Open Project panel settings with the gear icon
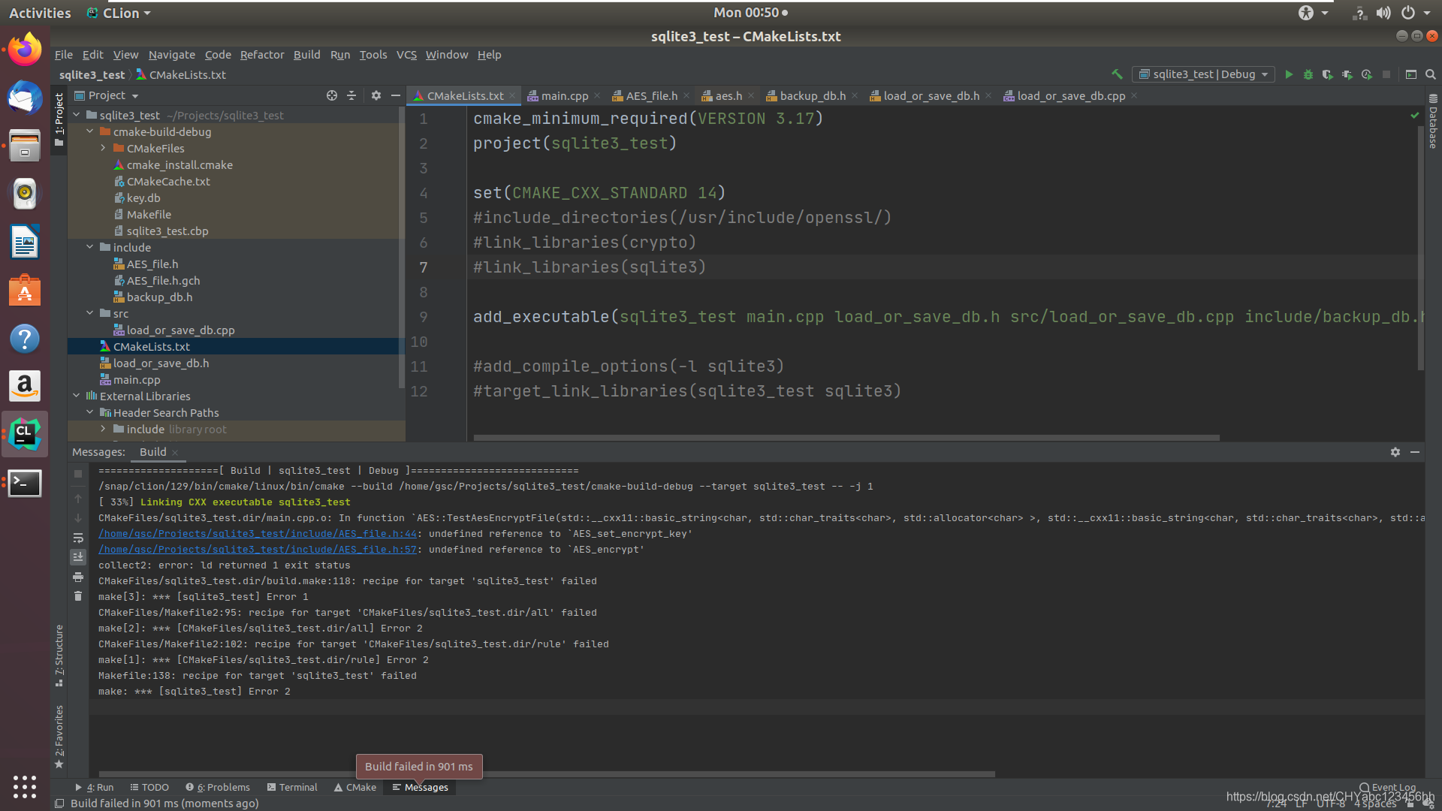 376,95
